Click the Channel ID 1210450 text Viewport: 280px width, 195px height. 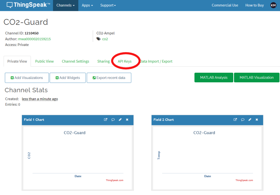[x=22, y=33]
